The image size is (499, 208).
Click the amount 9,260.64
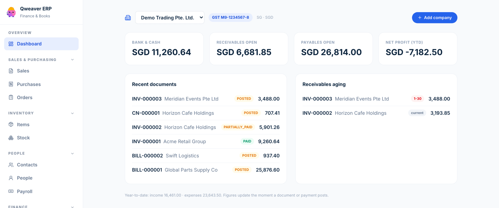pyautogui.click(x=269, y=141)
